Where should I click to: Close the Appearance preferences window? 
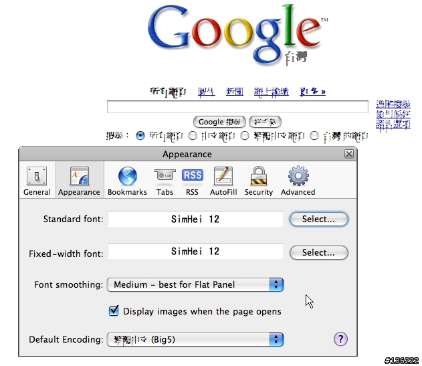[349, 154]
